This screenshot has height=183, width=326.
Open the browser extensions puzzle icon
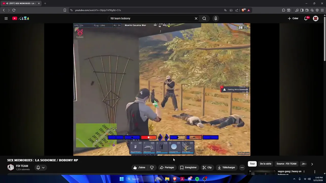[283, 10]
